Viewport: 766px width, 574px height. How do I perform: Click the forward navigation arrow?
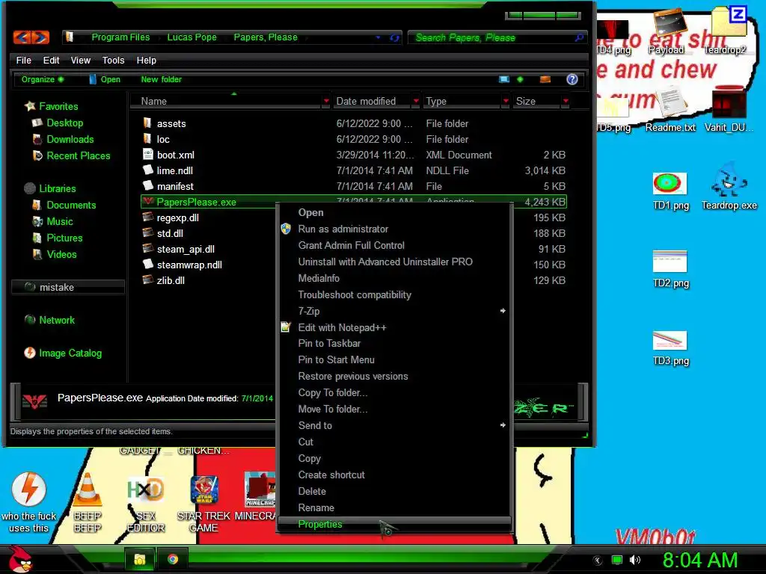pyautogui.click(x=40, y=37)
